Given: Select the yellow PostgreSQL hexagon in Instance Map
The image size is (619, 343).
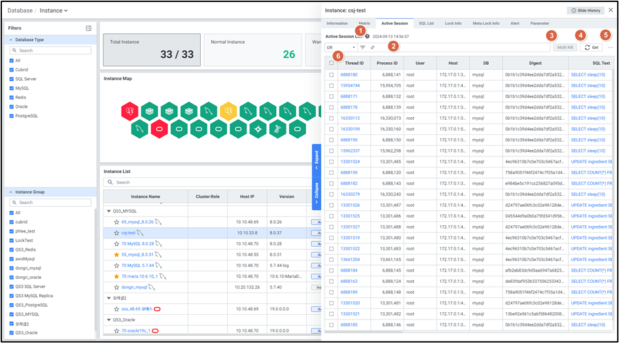Looking at the screenshot, I should point(227,110).
